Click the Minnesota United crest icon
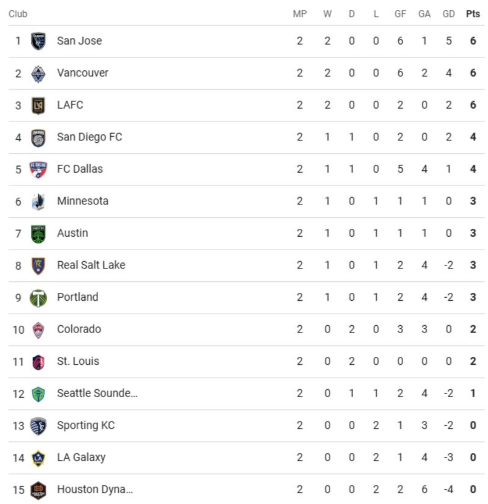The image size is (488, 504). coord(38,201)
